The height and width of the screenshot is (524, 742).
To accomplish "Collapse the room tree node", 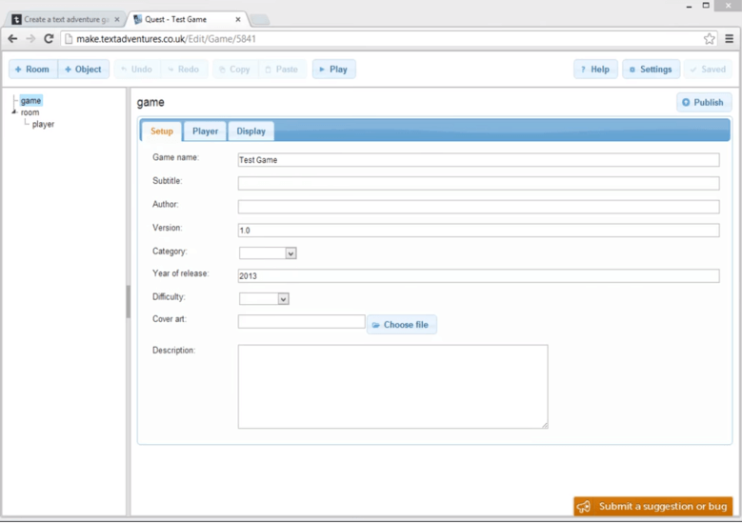I will pyautogui.click(x=14, y=112).
